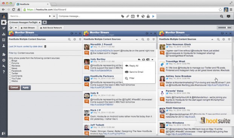Viewport: 234px width, 138px height.
Task: Click the location pin icon
Action: 138,16
